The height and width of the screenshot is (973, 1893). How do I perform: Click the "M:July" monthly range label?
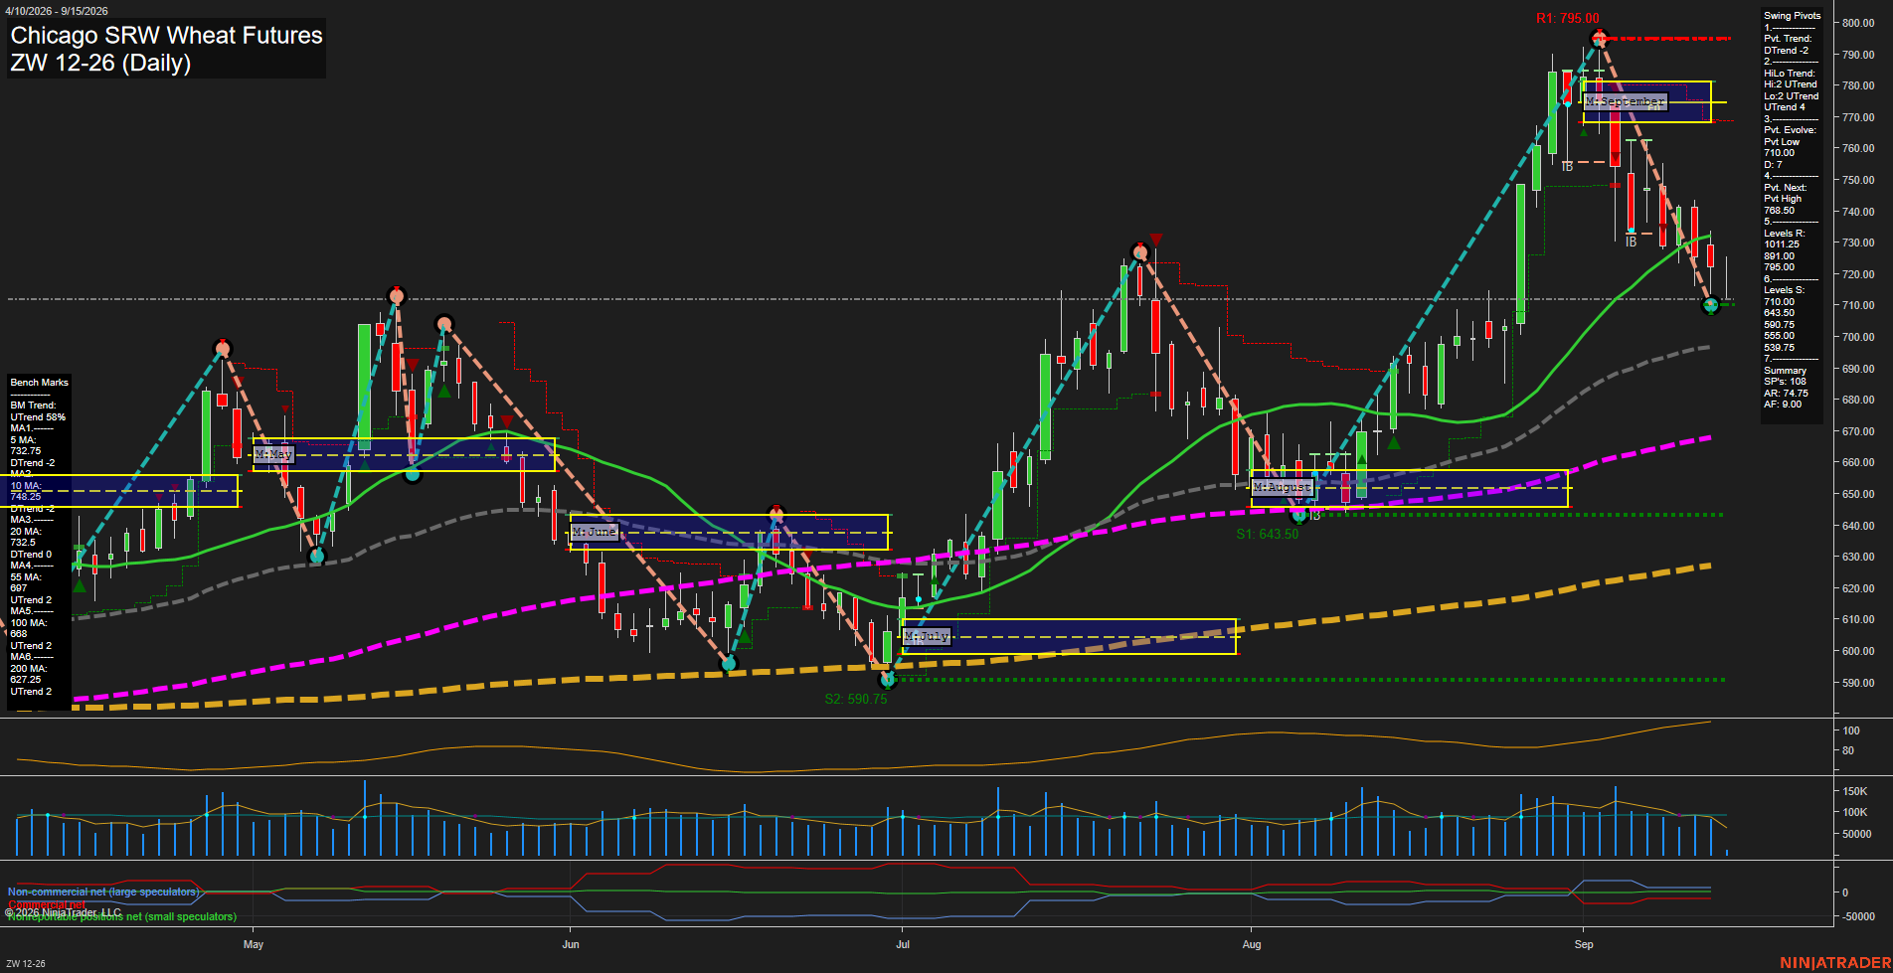point(927,636)
